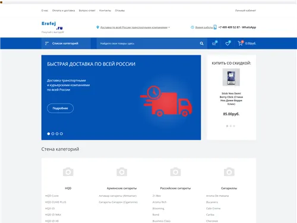Open the personal account link

point(245,11)
